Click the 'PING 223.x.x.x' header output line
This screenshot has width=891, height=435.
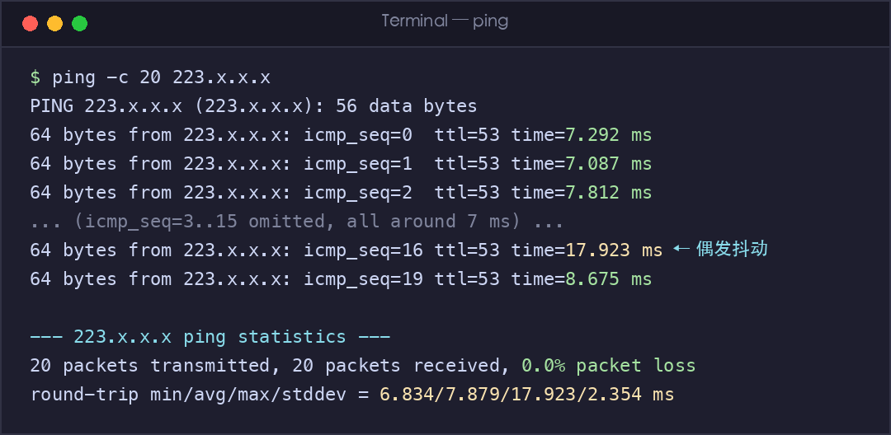[253, 106]
